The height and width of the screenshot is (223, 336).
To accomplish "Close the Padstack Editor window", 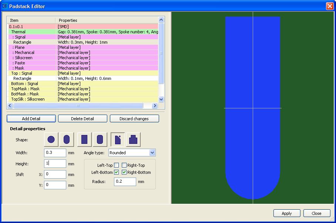I will click(330, 6).
